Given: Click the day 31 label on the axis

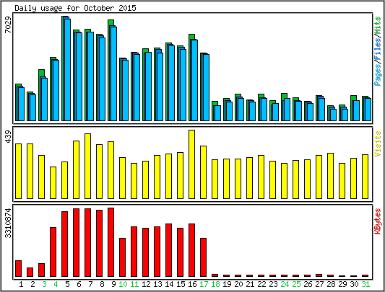Looking at the screenshot, I should point(365,284).
